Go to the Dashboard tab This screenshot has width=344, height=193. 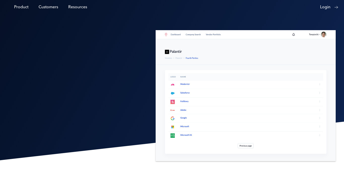176,35
